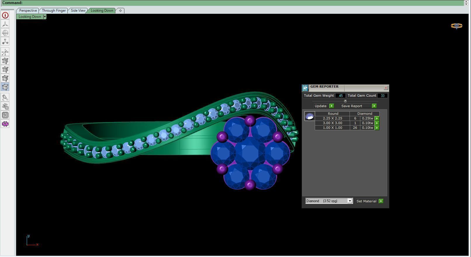Viewport: 471px width, 257px height.
Task: Click the 3.00 X 3.00 size cell
Action: (332, 123)
